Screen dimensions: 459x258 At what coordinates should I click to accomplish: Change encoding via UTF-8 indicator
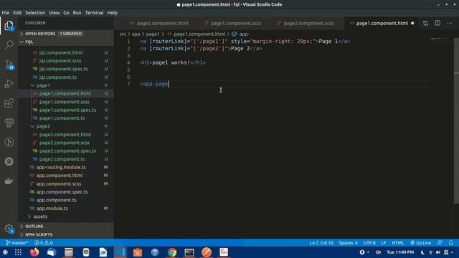369,243
